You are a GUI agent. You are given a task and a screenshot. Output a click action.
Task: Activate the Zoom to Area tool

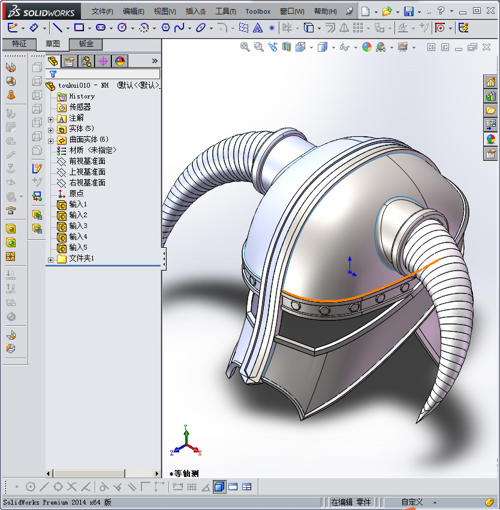point(258,47)
